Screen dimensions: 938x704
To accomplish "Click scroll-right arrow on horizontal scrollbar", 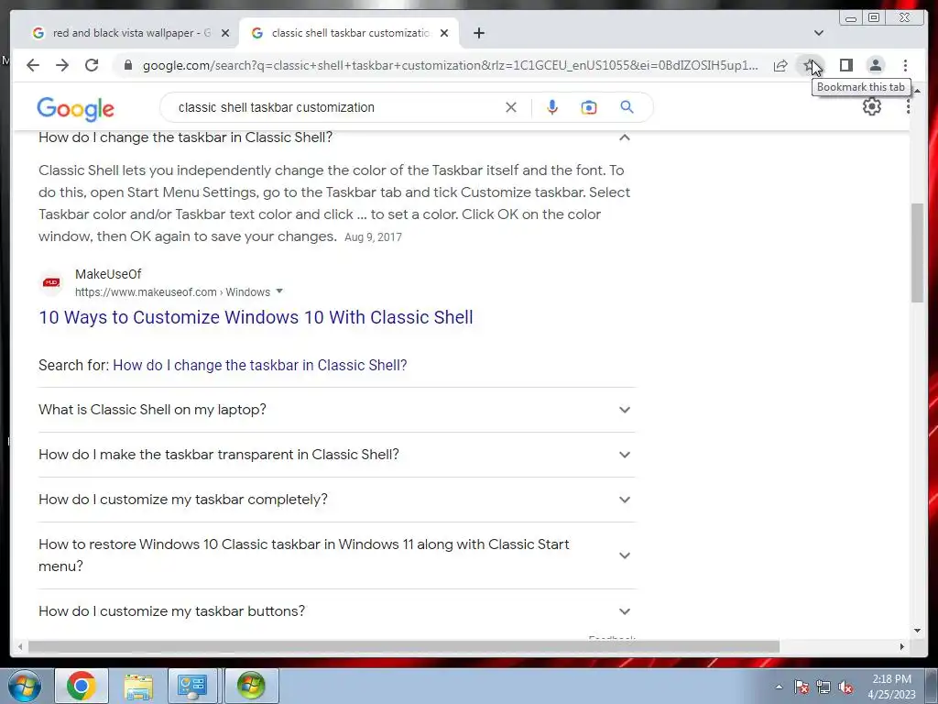I will coord(902,646).
